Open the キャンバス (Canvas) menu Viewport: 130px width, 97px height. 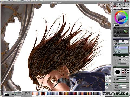17,1
